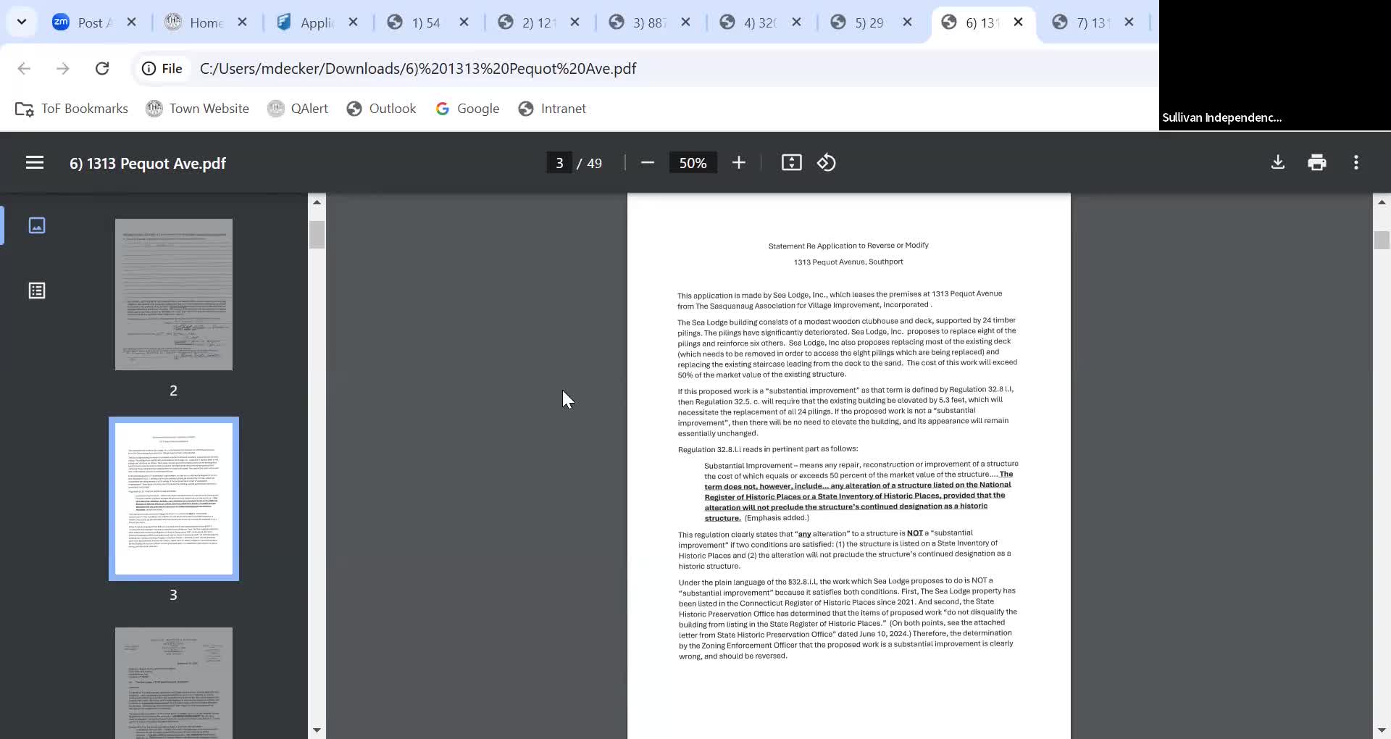Click the zoom in plus icon

[x=738, y=163]
